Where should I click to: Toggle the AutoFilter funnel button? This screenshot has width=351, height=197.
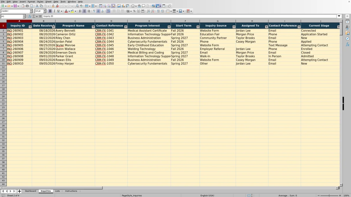pyautogui.click(x=113, y=6)
